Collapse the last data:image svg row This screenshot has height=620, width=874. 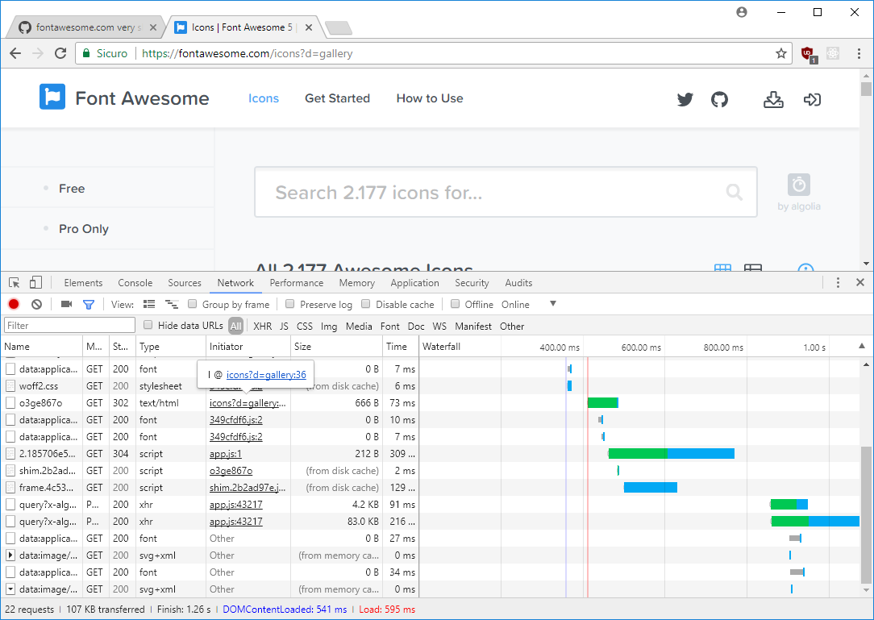pyautogui.click(x=10, y=589)
